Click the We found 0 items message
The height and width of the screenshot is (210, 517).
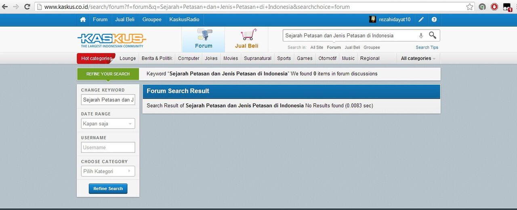coord(334,74)
